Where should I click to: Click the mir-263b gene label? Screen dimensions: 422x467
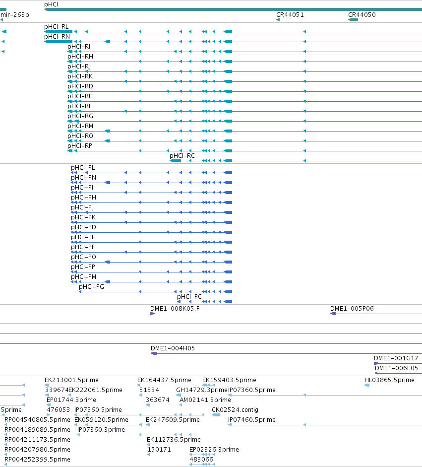[15, 14]
